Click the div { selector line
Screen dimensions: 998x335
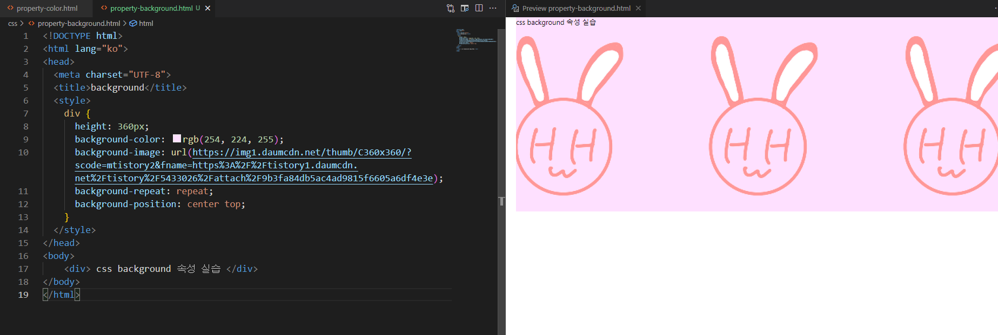tap(77, 113)
